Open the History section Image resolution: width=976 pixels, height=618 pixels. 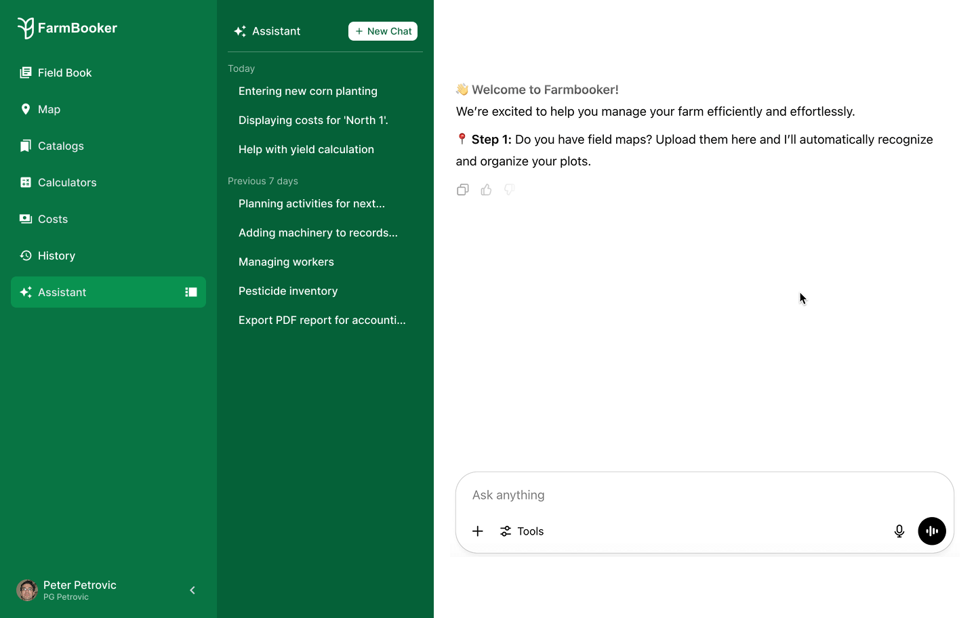coord(56,255)
